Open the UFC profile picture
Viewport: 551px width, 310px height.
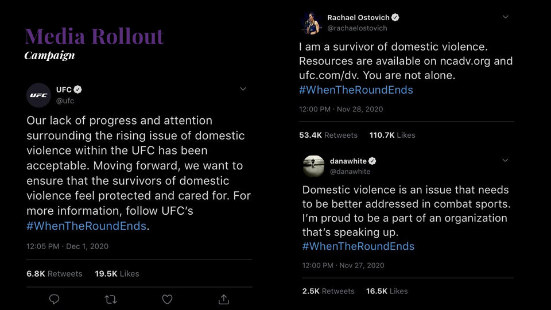(38, 95)
